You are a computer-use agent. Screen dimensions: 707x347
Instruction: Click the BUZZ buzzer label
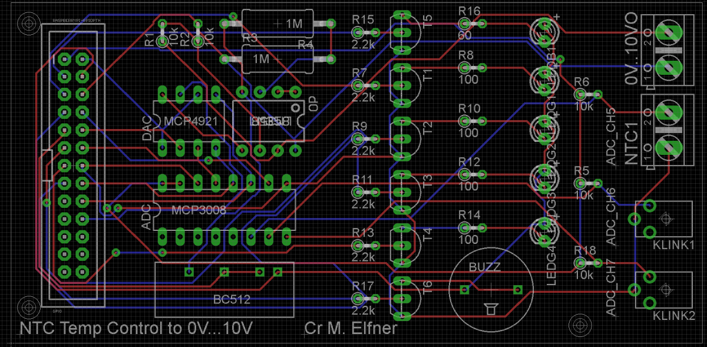(x=484, y=267)
